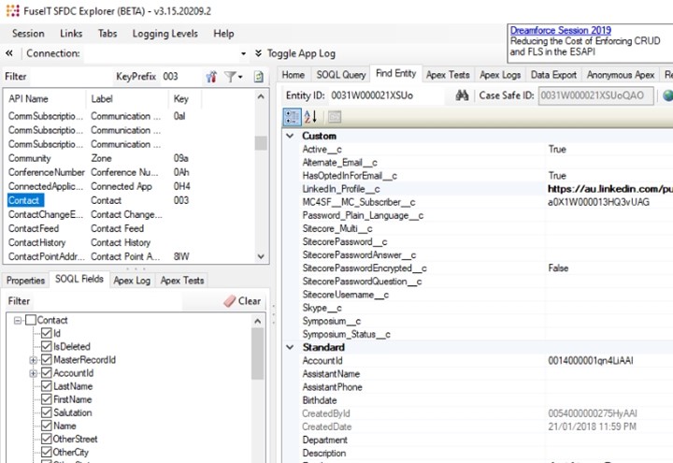The height and width of the screenshot is (463, 673).
Task: Open the Tabs menu
Action: coord(107,34)
